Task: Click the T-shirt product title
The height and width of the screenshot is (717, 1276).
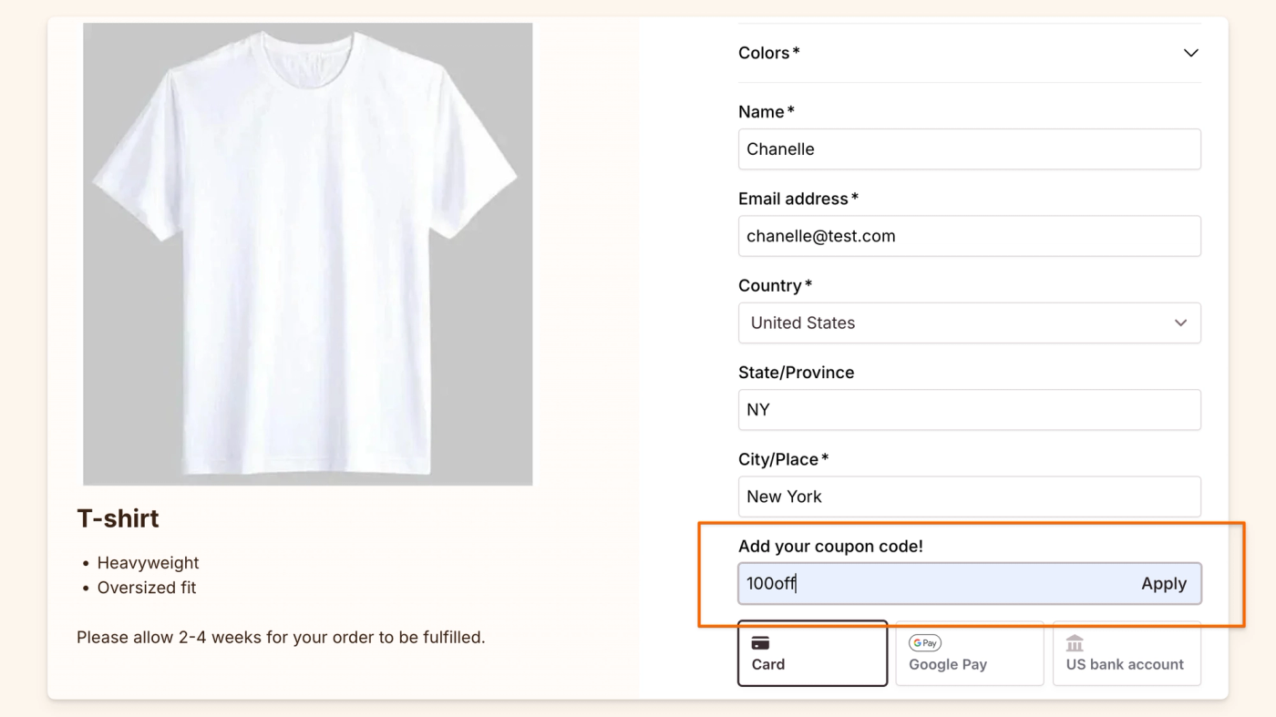Action: click(x=118, y=518)
